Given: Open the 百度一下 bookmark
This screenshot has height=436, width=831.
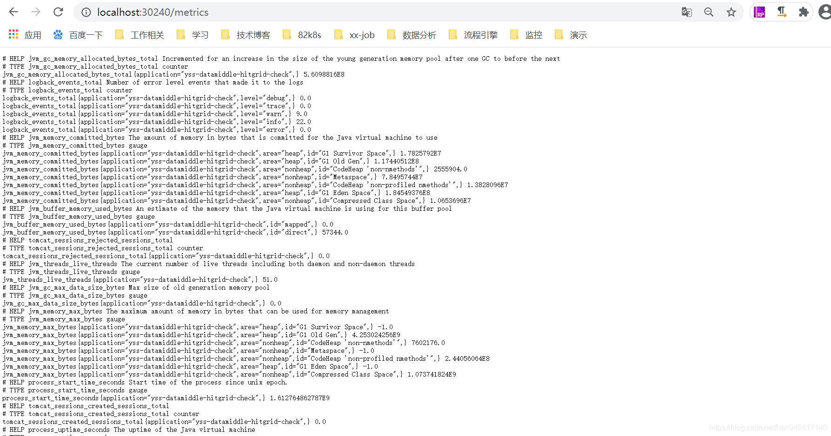Looking at the screenshot, I should [78, 35].
